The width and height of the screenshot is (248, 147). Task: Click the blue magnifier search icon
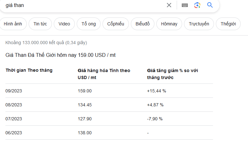coord(210,5)
